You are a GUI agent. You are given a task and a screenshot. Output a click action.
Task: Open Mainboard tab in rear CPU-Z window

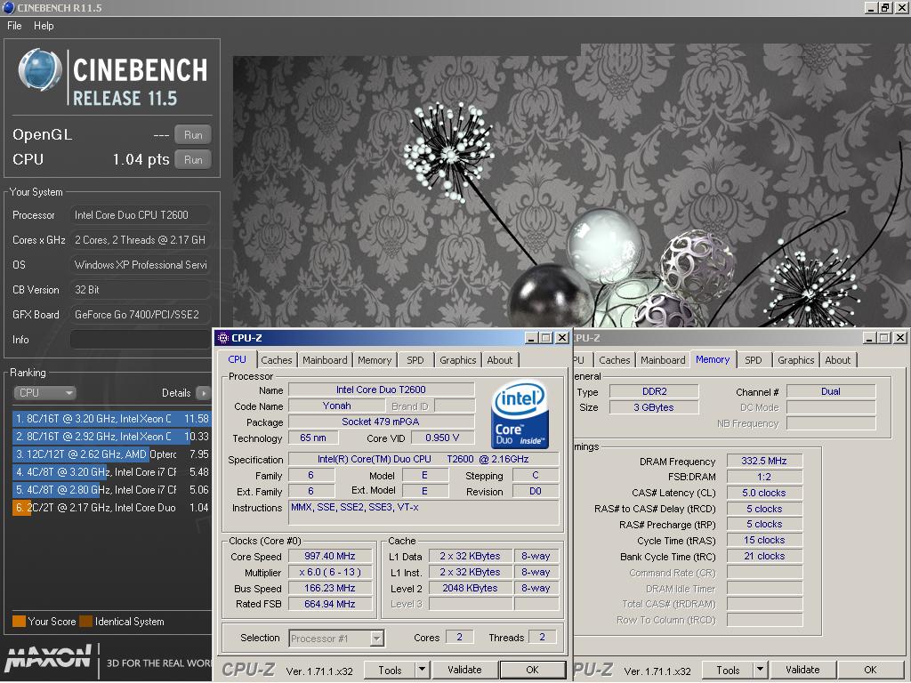point(663,360)
